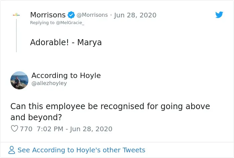Open the Morrisons logo avatar
Viewport: 234px width, 158px height.
coord(16,15)
